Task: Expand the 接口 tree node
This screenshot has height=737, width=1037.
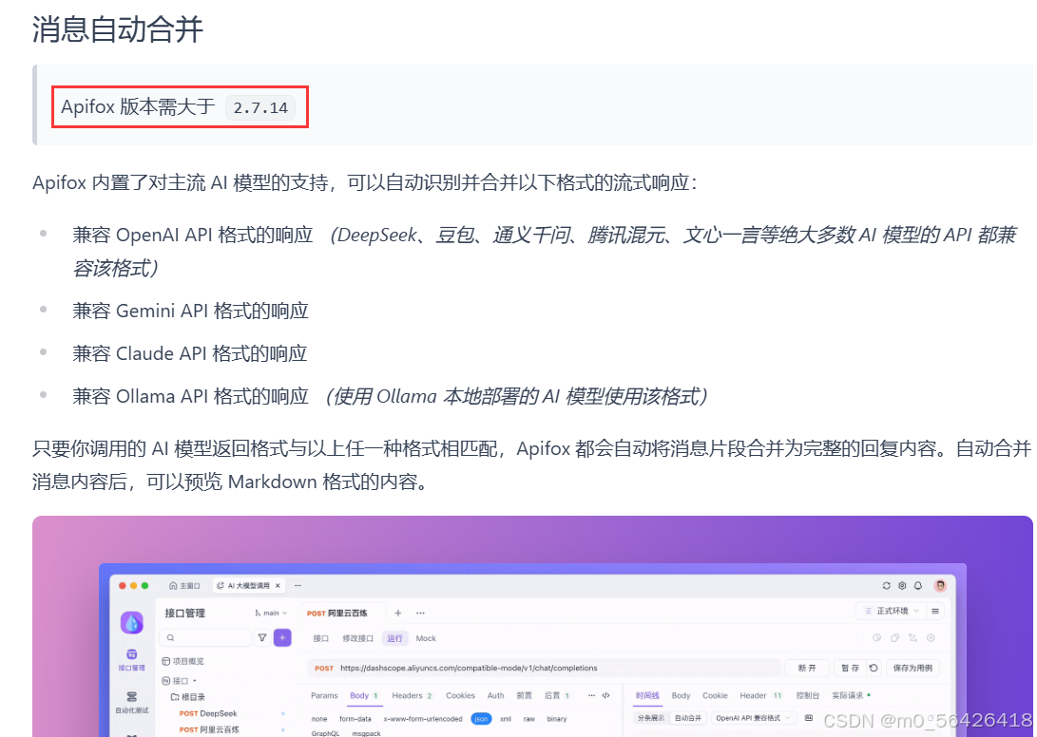Action: [x=180, y=680]
